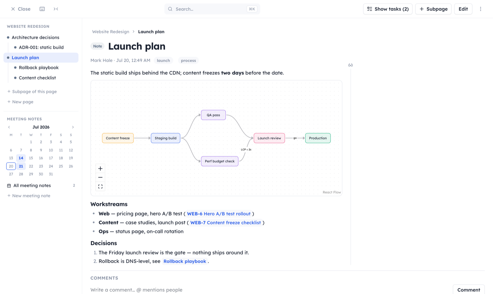The image size is (493, 294).
Task: Click New meeting note
Action: point(29,196)
